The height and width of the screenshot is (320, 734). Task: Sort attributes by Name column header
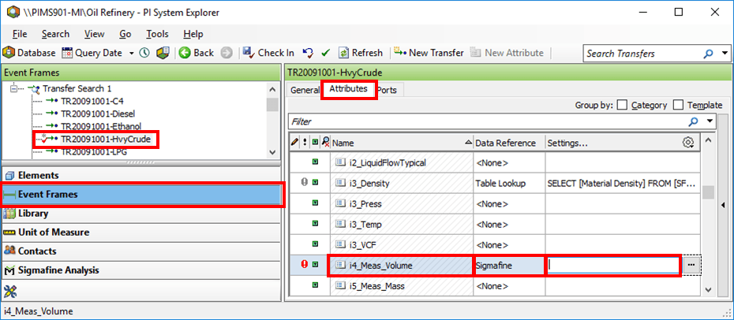tap(402, 143)
